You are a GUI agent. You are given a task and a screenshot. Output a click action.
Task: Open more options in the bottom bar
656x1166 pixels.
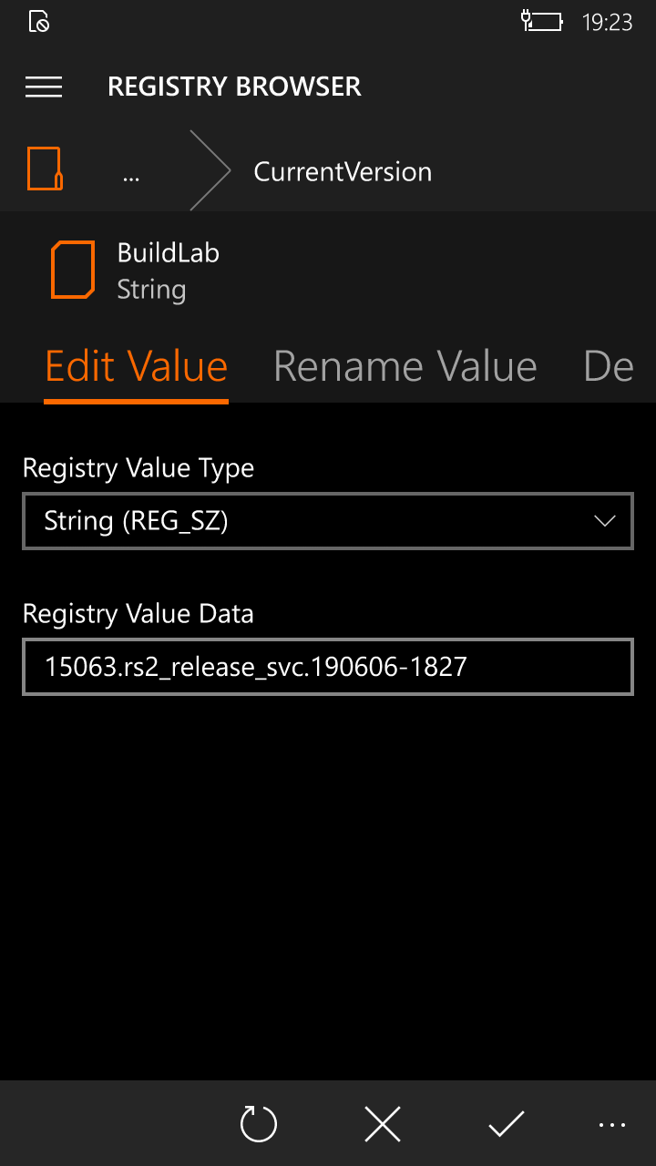tap(612, 1126)
